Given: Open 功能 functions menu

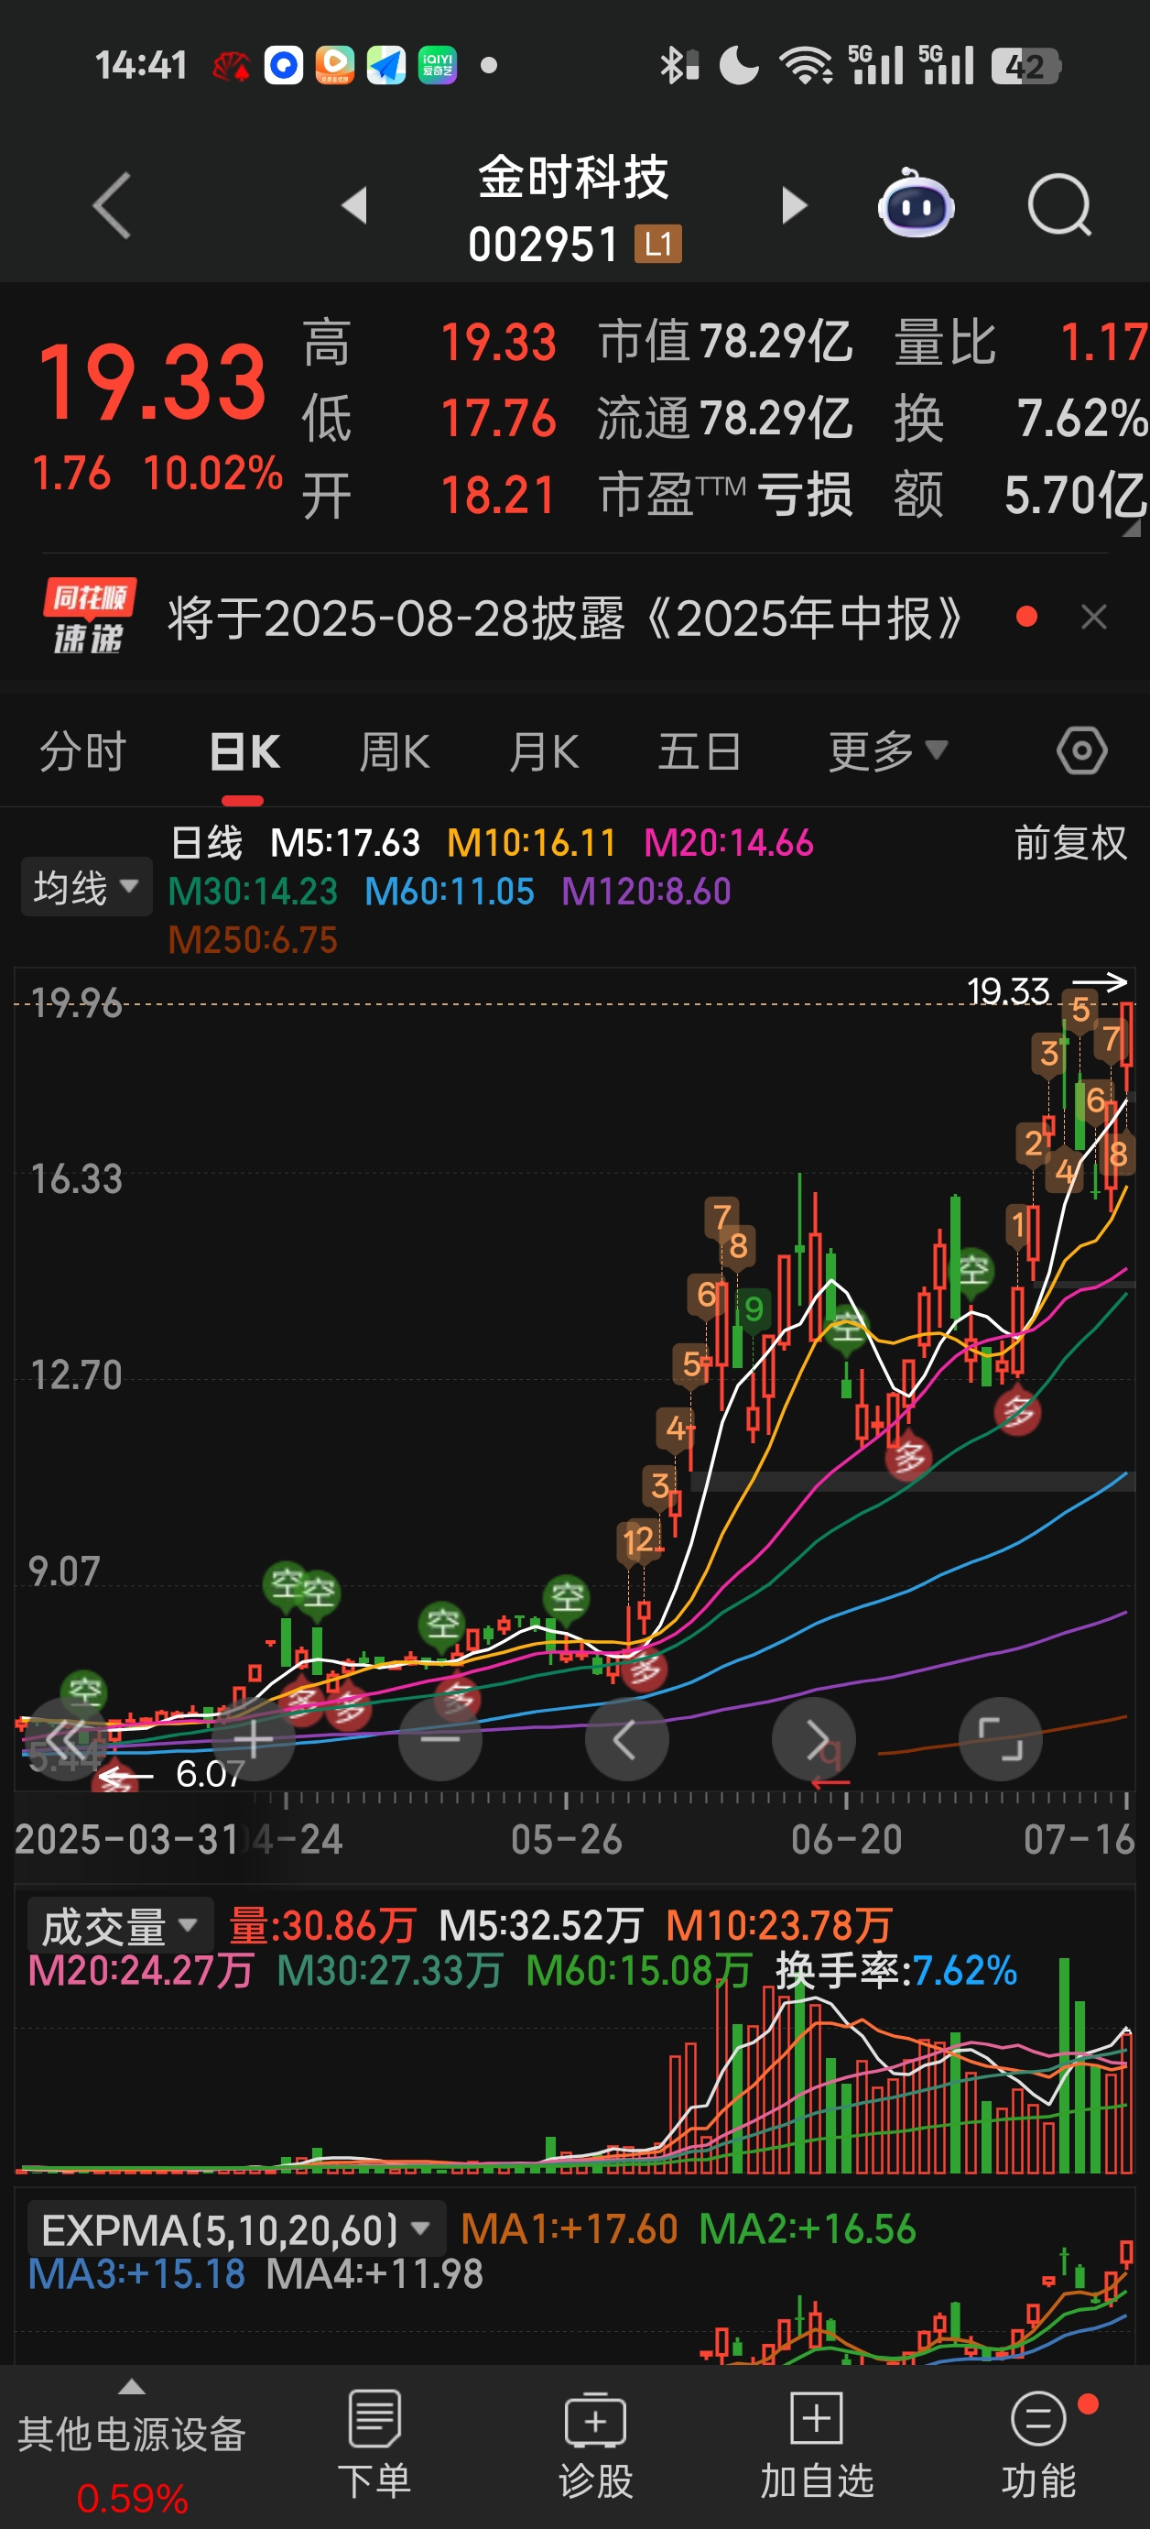Looking at the screenshot, I should click(1039, 2445).
